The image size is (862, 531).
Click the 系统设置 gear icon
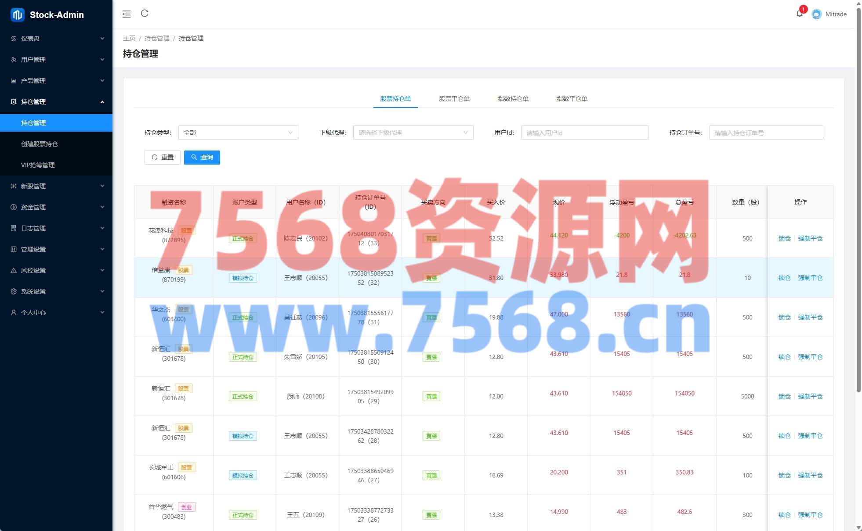point(14,291)
